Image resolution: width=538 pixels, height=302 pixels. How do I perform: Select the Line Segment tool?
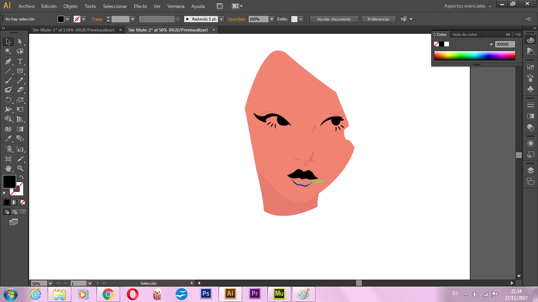tap(8, 71)
